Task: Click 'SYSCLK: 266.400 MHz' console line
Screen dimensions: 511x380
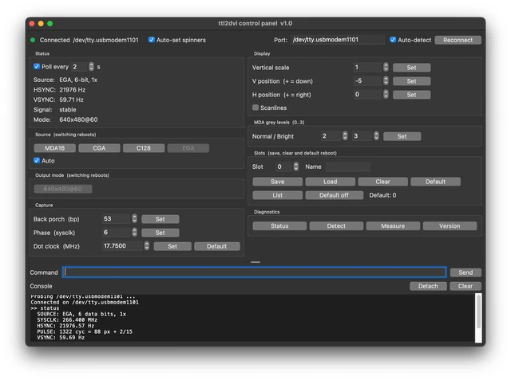Action: (x=65, y=320)
